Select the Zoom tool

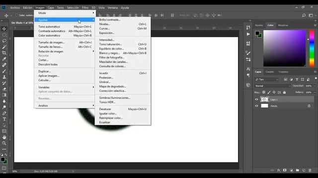(4, 143)
